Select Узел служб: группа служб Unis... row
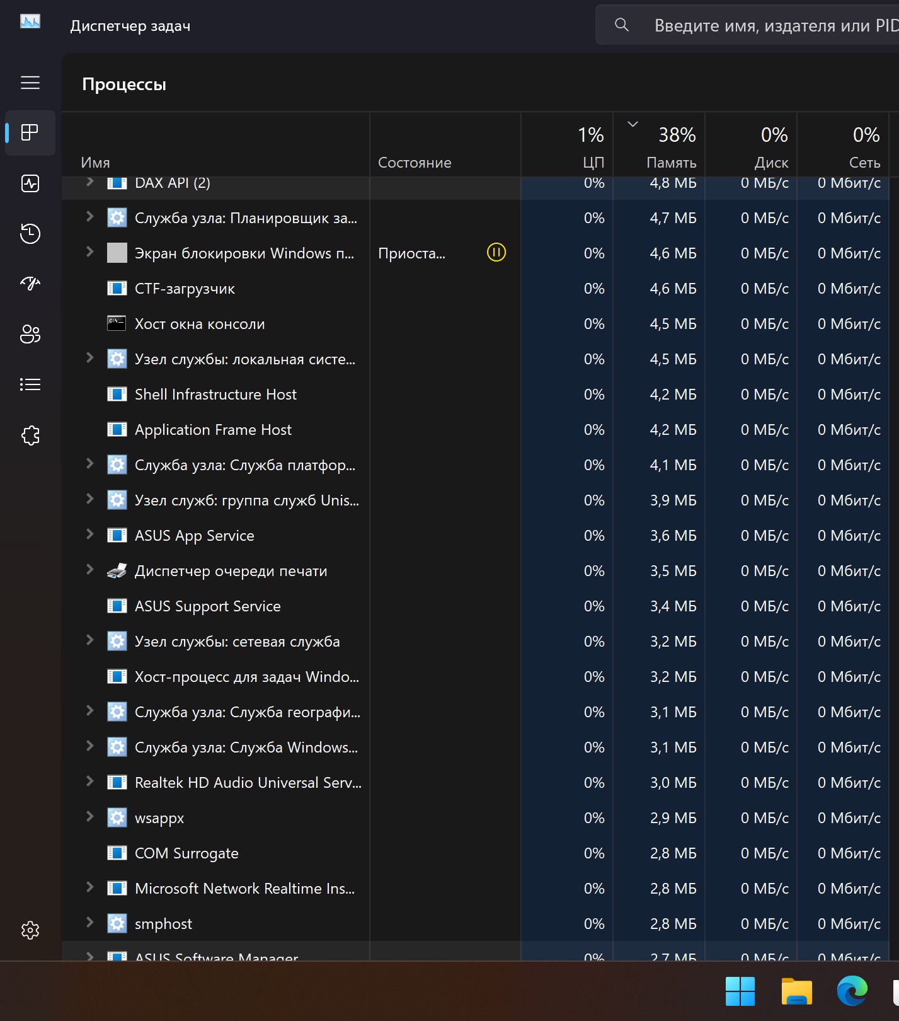899x1021 pixels. (x=476, y=500)
